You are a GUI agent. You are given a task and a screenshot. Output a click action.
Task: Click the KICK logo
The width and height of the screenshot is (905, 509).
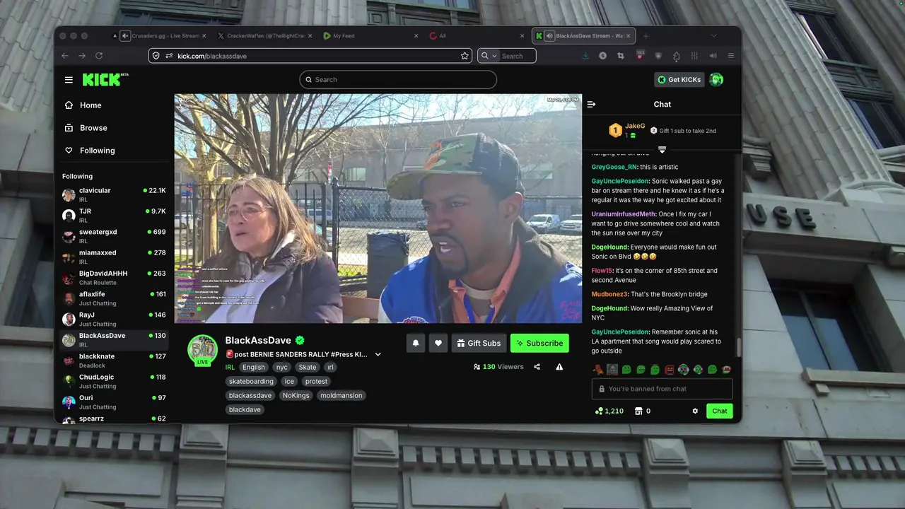coord(105,79)
